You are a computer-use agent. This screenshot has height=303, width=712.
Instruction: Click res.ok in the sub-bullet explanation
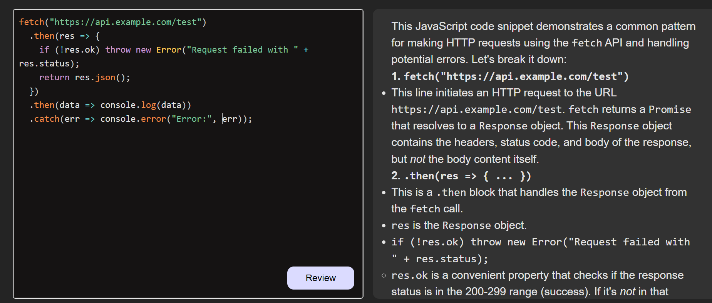409,275
